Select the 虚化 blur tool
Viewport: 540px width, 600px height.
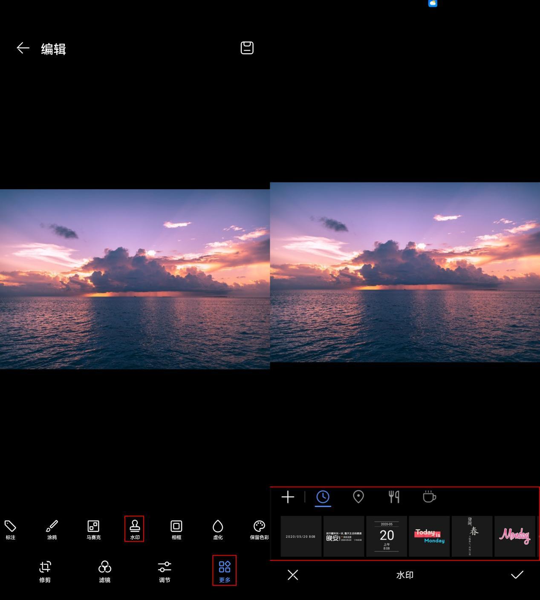[x=218, y=530]
